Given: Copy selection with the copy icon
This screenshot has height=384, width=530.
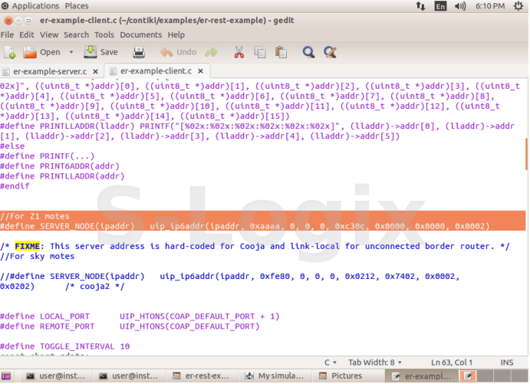Looking at the screenshot, I should point(260,52).
